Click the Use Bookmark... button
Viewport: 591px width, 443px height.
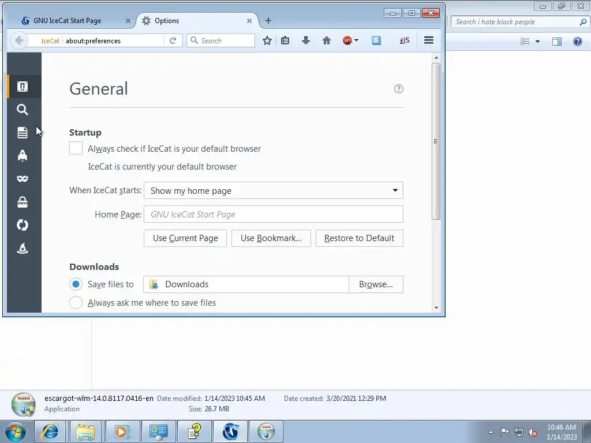pyautogui.click(x=271, y=238)
